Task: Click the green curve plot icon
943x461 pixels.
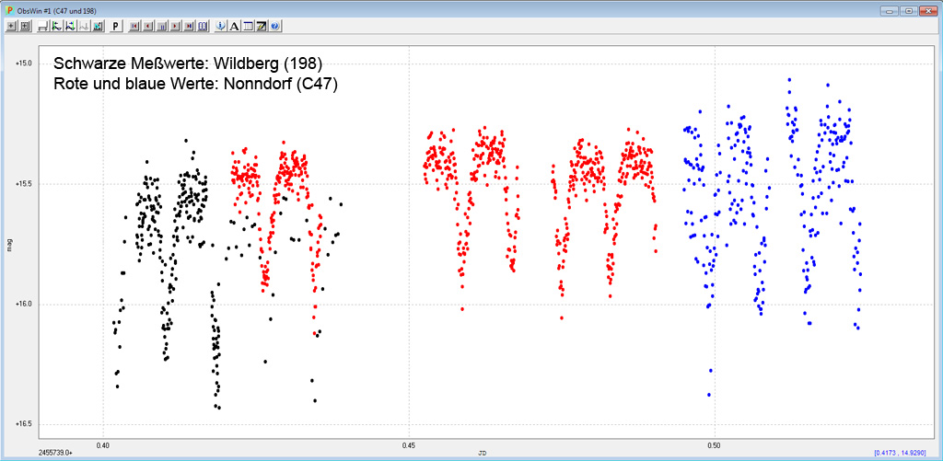Action: 56,26
